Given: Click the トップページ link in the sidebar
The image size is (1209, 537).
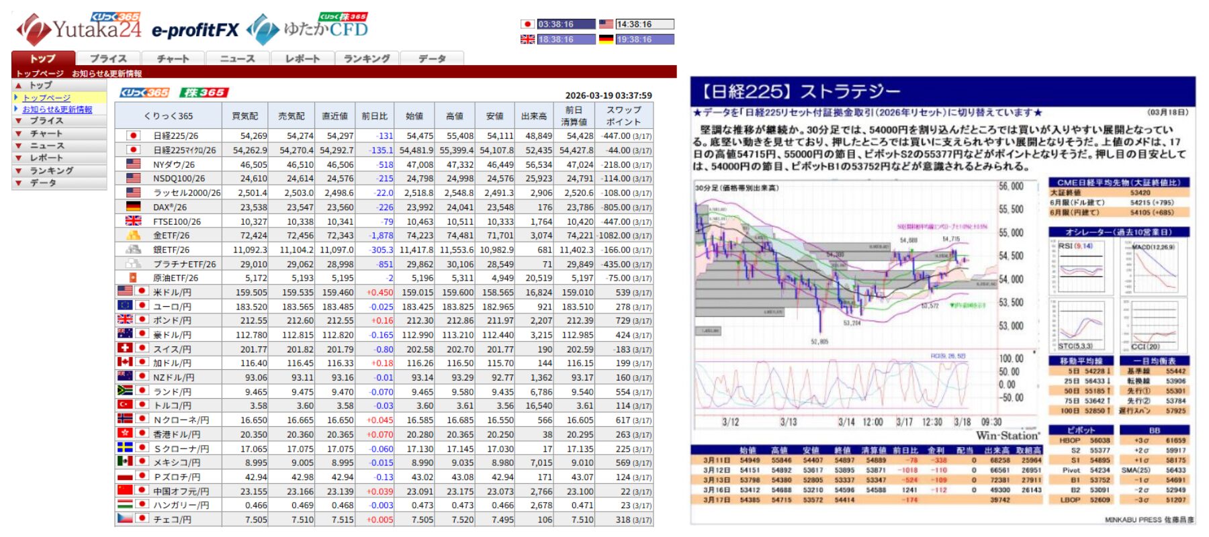Looking at the screenshot, I should point(46,98).
